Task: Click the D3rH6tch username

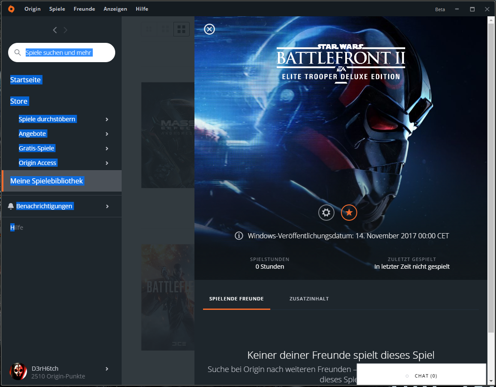Action: pyautogui.click(x=45, y=368)
